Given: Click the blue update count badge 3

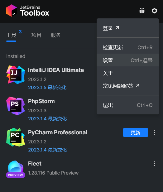Looking at the screenshot, I should click(20, 32).
